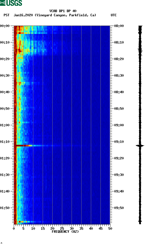Click the red event band near 01:12 PST
This screenshot has height=246, width=152.
pos(23,146)
